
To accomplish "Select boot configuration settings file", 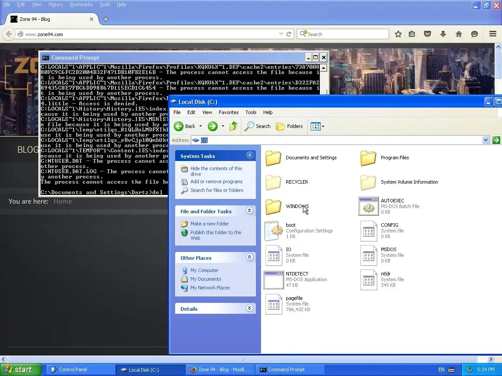I will [298, 231].
